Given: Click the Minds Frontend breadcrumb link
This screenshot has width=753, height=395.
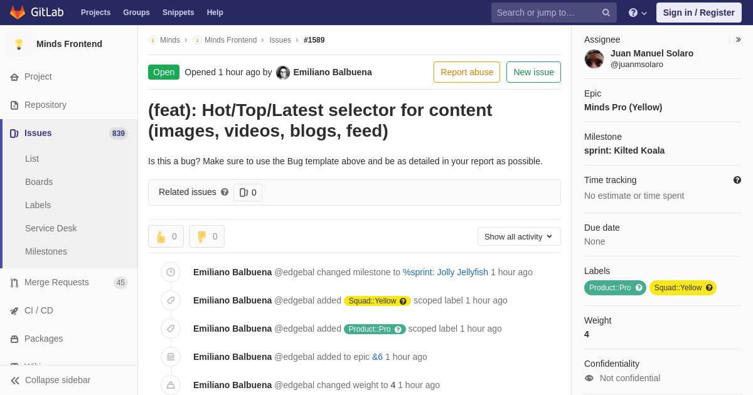Looking at the screenshot, I should coord(230,40).
